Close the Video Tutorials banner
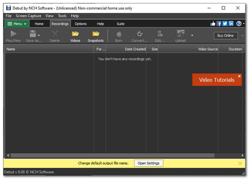Image resolution: width=249 pixels, height=179 pixels. (x=239, y=76)
